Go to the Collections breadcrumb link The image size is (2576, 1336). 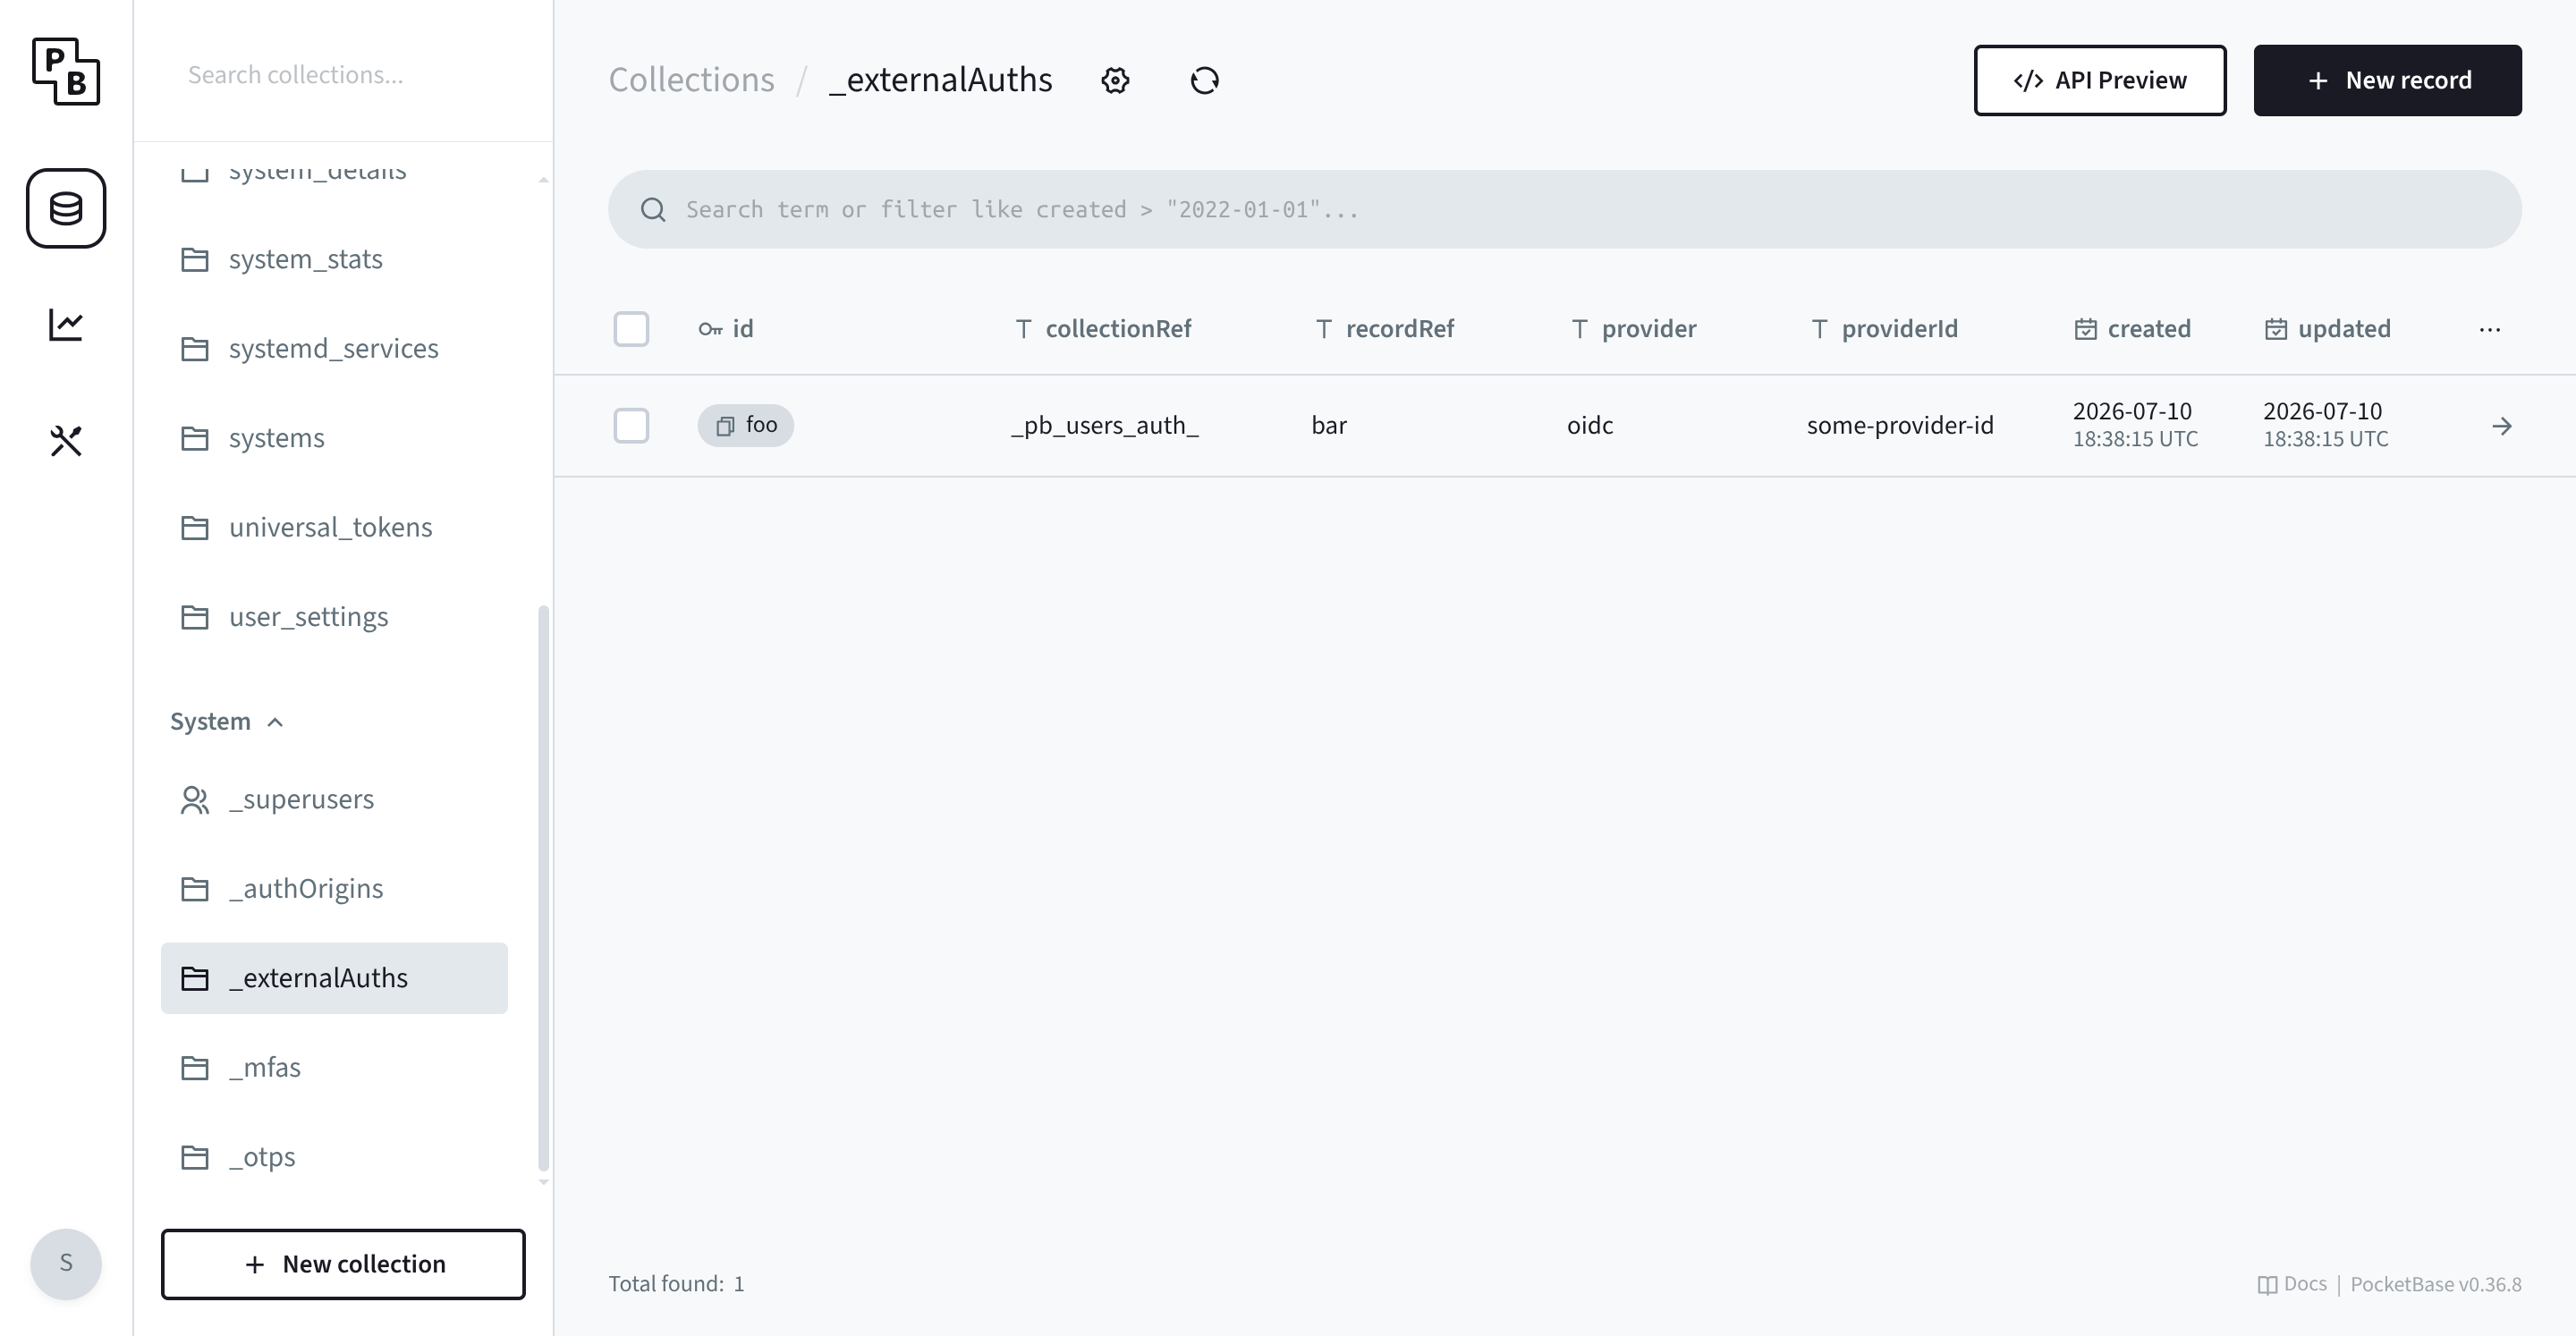tap(692, 80)
